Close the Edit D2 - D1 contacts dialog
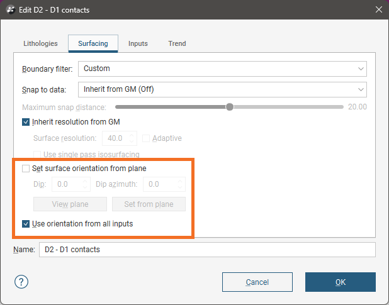The image size is (389, 305). (378, 9)
